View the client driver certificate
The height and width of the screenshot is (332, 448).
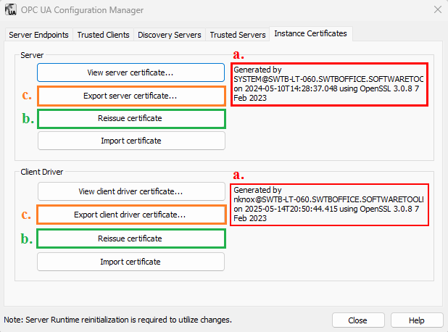(x=130, y=191)
